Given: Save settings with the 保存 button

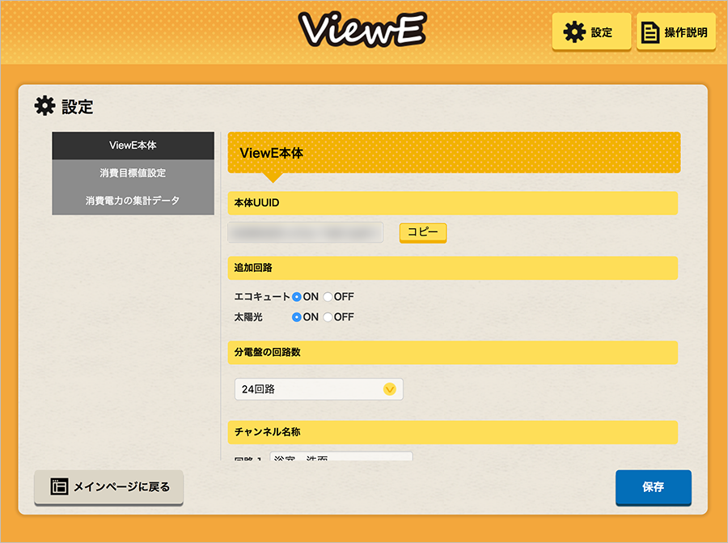Looking at the screenshot, I should [x=654, y=487].
